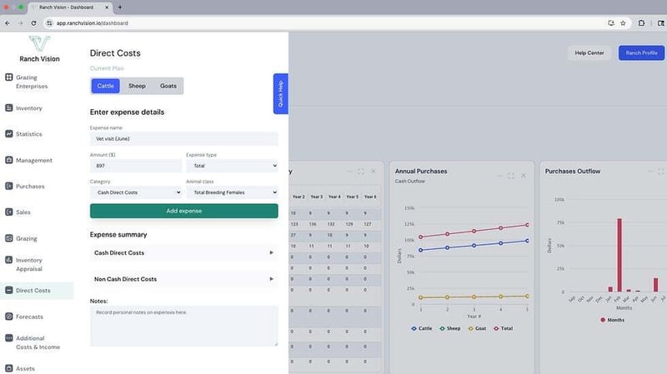Viewport: 667px width, 374px height.
Task: Open the Animal class dropdown
Action: [x=231, y=192]
